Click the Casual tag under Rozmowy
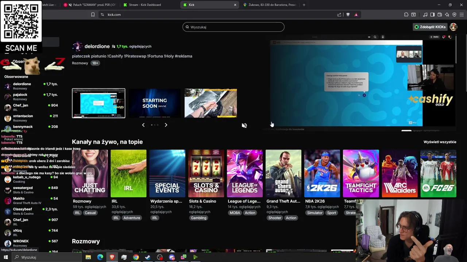 pos(90,213)
